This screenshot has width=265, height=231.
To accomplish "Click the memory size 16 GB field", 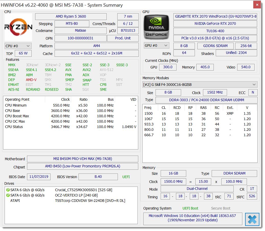I will pyautogui.click(x=173, y=174).
